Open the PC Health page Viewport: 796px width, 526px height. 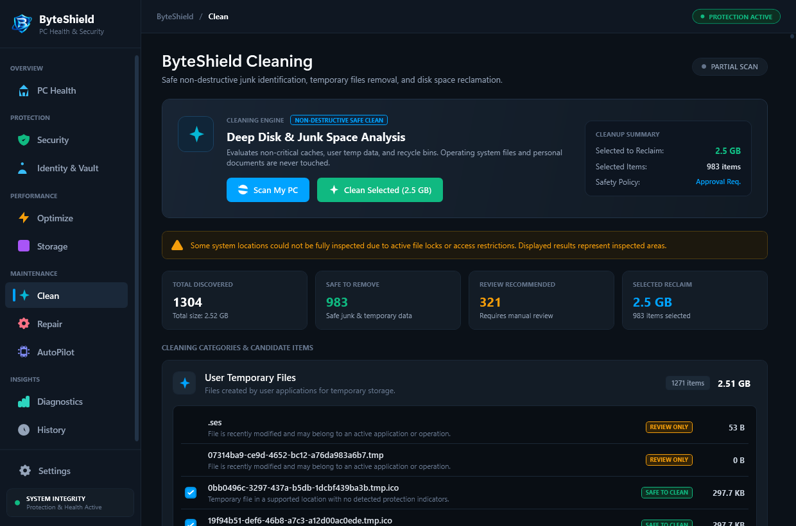[x=66, y=90]
